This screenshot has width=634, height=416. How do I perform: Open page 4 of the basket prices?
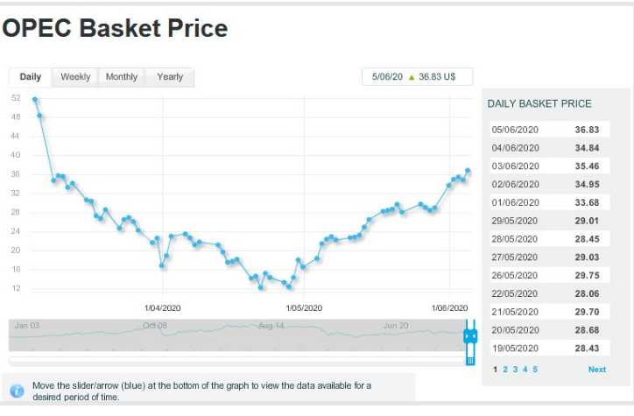click(525, 370)
